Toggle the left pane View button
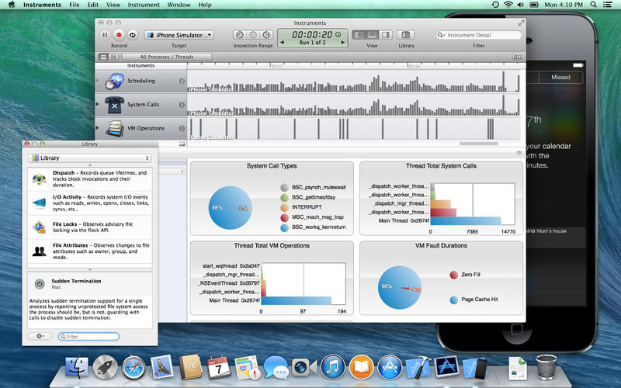Viewport: 621px width, 388px height. click(x=359, y=35)
